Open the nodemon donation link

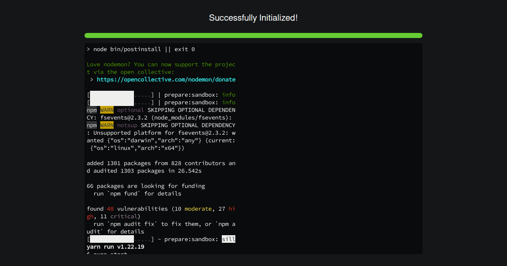click(166, 79)
